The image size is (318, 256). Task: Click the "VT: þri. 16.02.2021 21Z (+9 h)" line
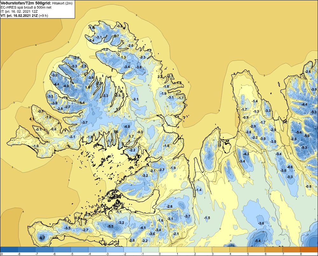(x=24, y=16)
